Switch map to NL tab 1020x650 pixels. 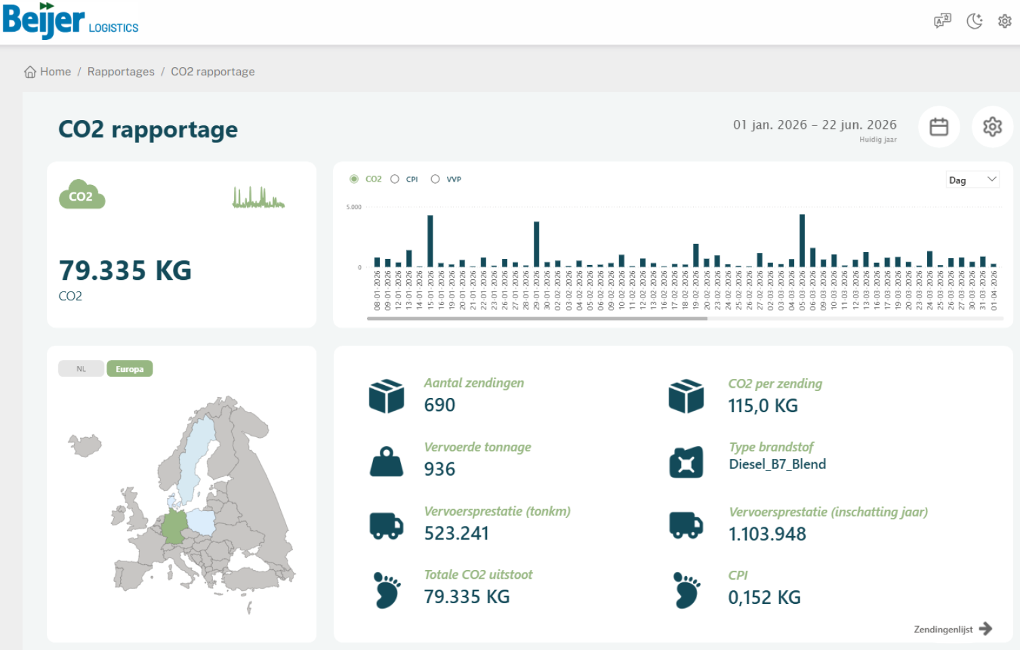point(81,369)
